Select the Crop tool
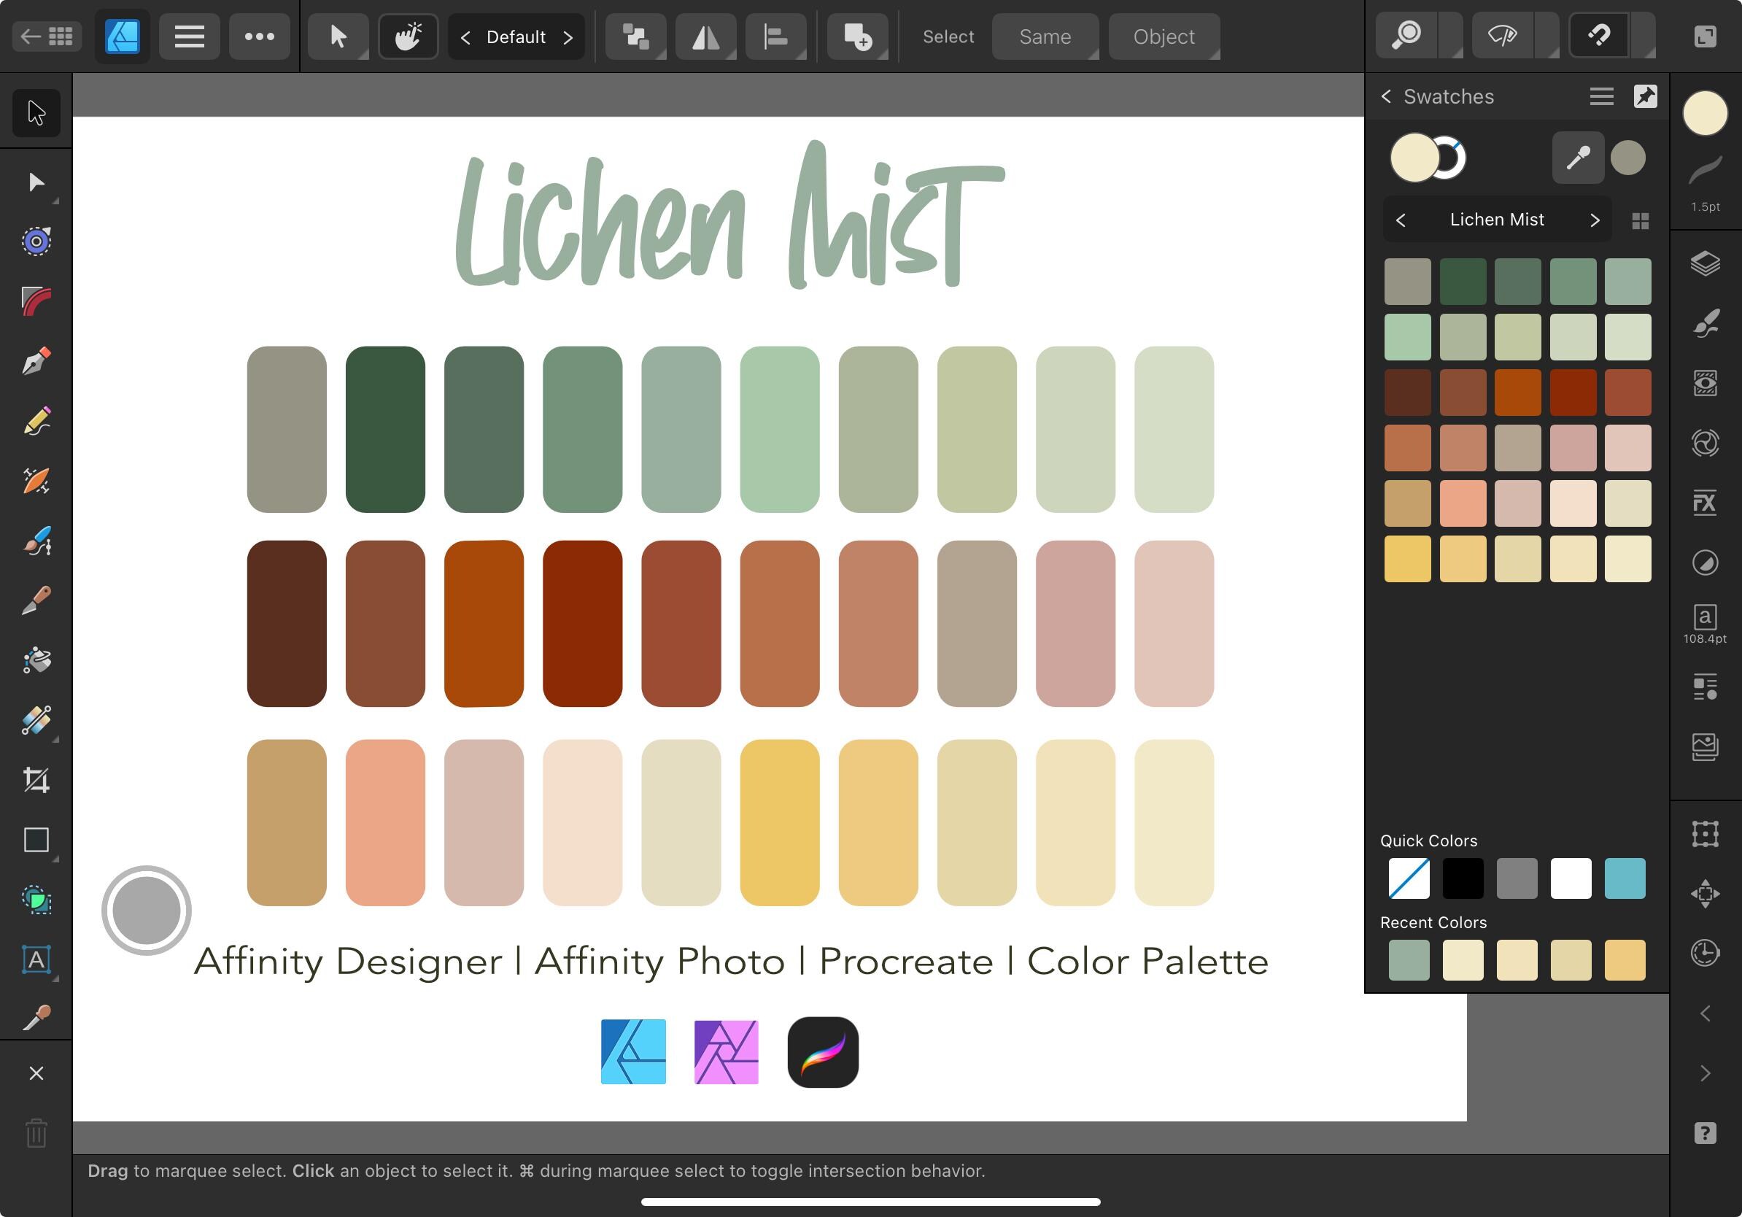The height and width of the screenshot is (1217, 1742). (36, 780)
